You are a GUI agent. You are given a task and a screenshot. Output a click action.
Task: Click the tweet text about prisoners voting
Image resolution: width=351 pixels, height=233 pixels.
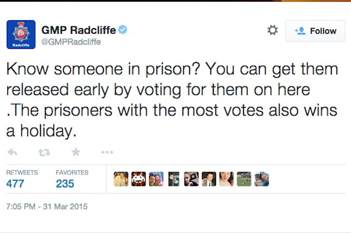click(172, 100)
